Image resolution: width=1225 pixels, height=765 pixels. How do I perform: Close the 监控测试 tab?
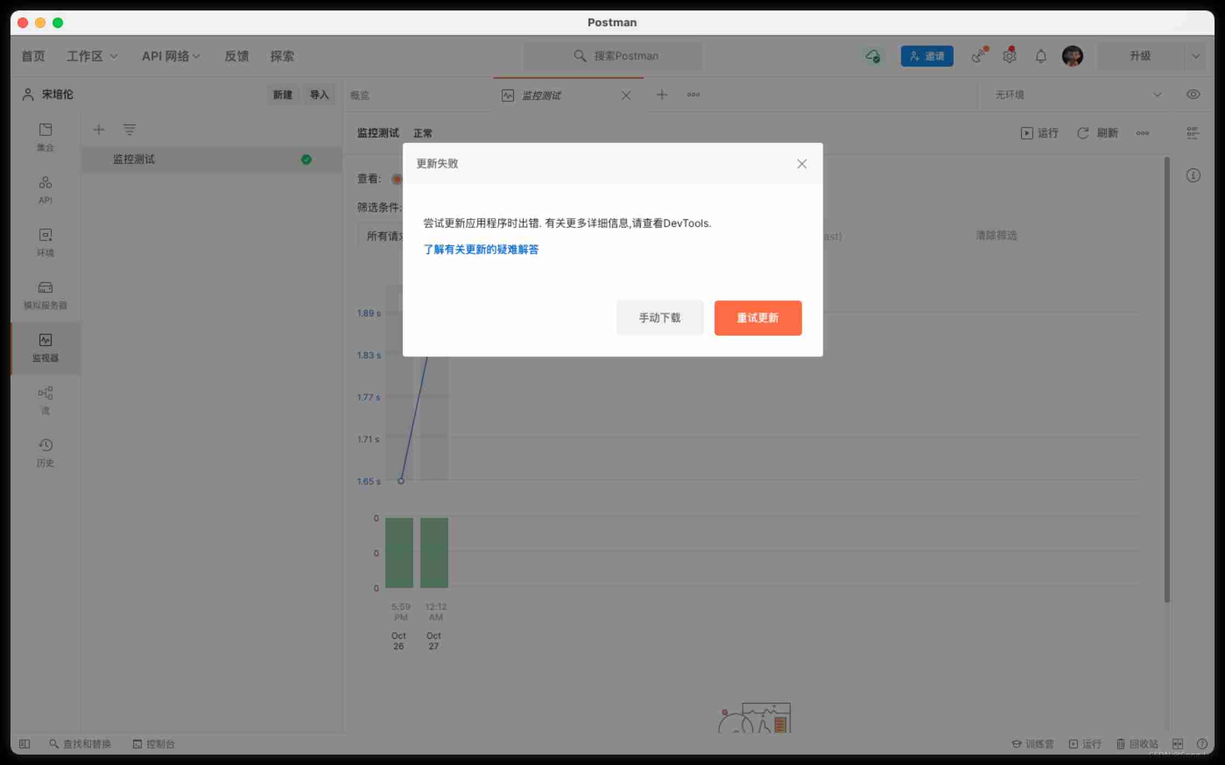point(626,95)
